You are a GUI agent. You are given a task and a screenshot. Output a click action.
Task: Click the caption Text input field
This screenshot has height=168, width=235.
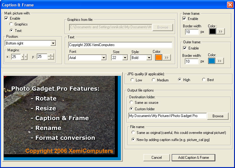120,45
